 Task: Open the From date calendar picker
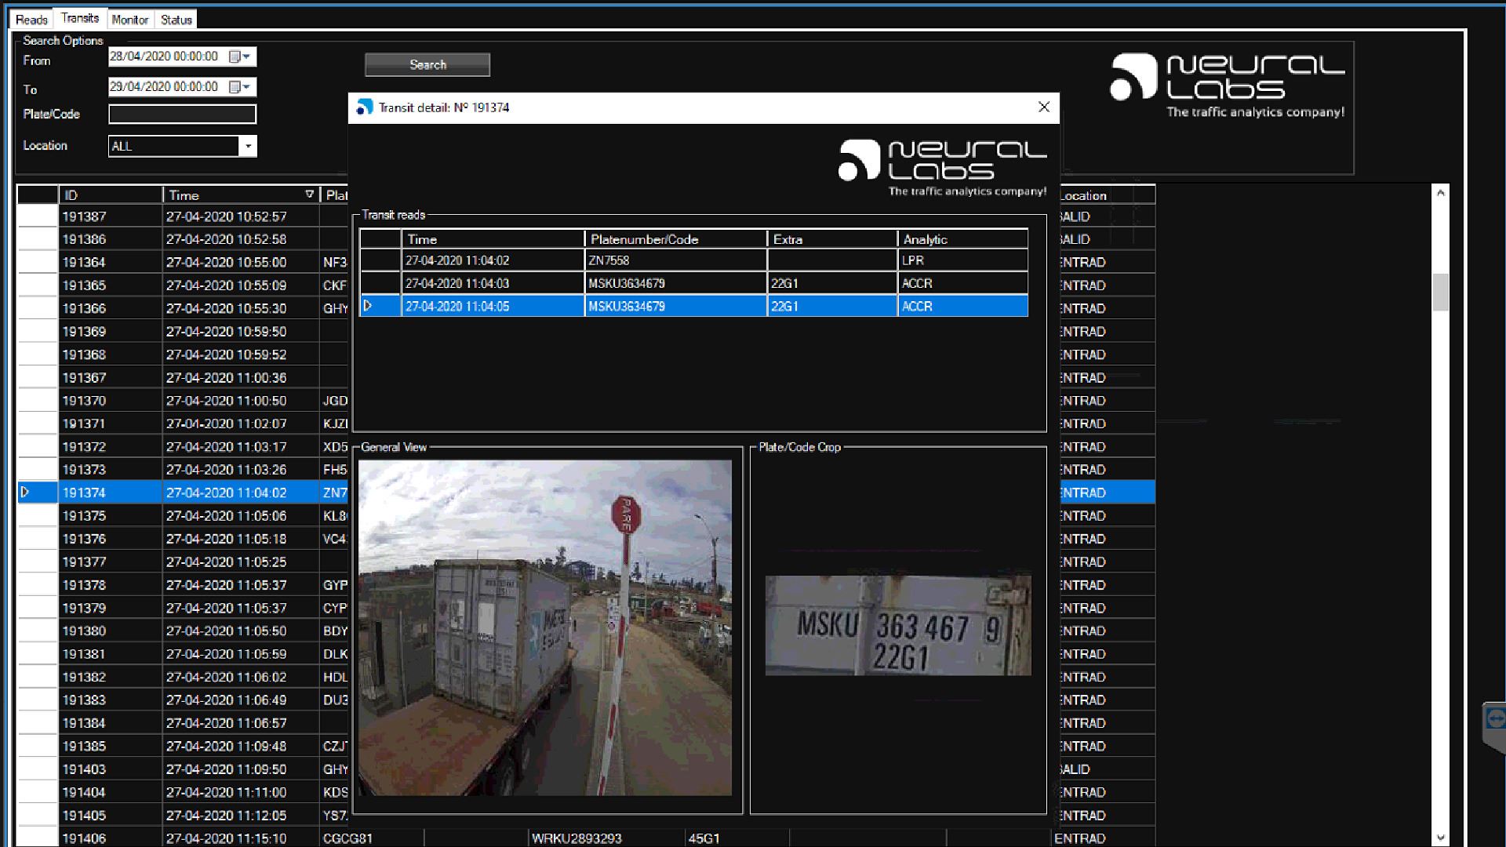pyautogui.click(x=235, y=56)
